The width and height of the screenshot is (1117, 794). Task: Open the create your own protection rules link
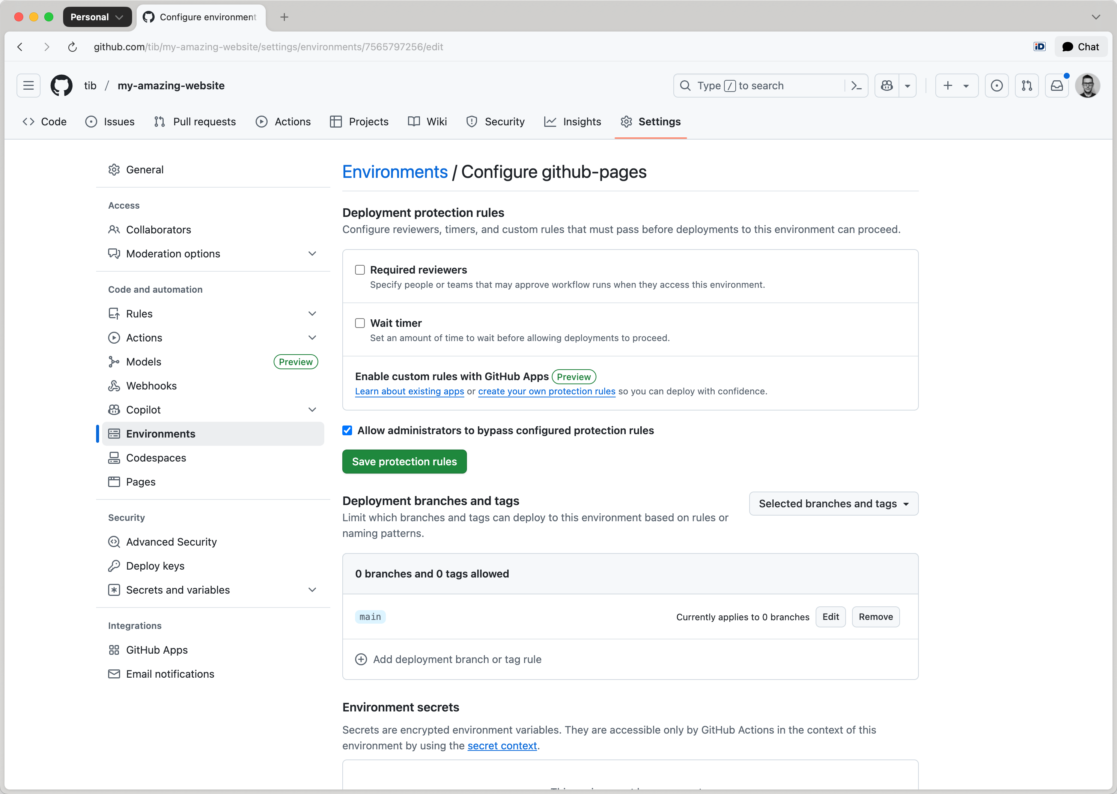point(546,391)
